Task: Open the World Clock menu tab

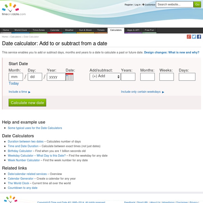Action: tap(21, 30)
